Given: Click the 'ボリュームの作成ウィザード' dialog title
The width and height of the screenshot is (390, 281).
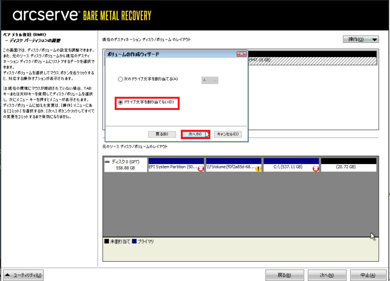Looking at the screenshot, I should click(133, 54).
